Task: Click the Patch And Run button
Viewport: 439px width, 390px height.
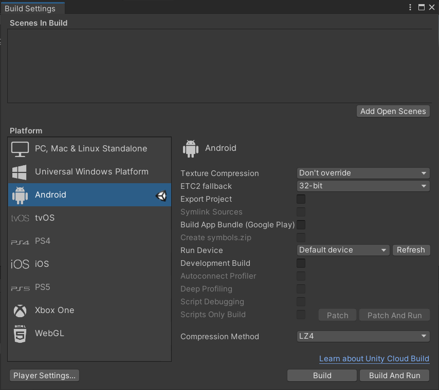Action: point(394,316)
